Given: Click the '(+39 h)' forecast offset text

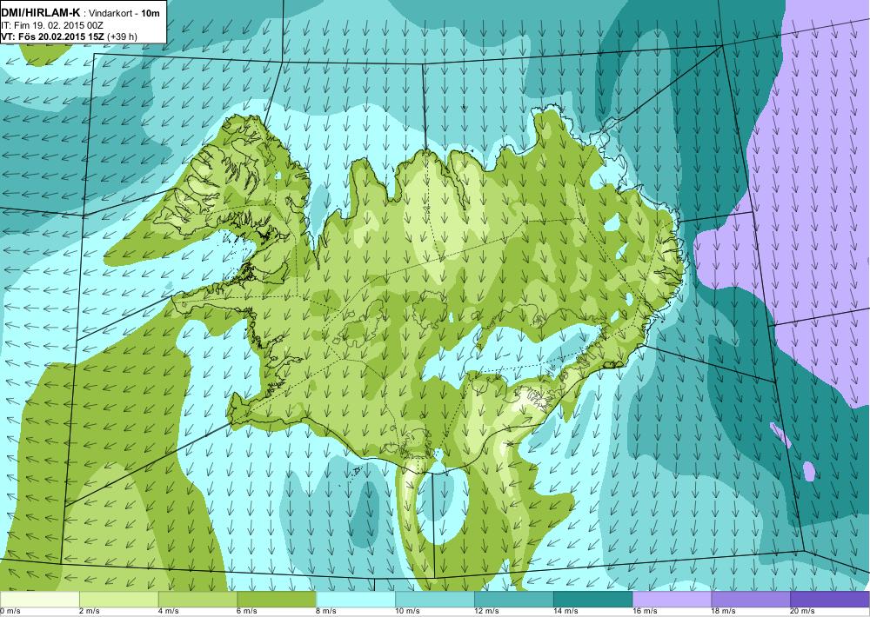Looking at the screenshot, I should pyautogui.click(x=122, y=36).
